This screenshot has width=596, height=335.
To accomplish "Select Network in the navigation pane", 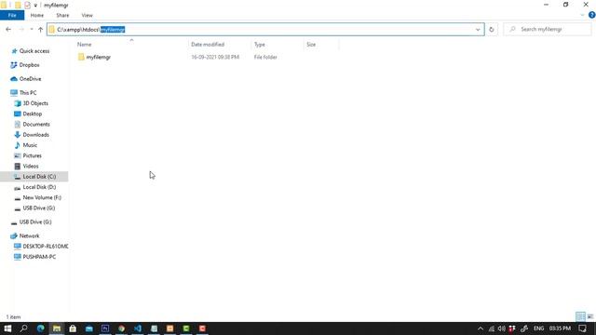I will 29,235.
